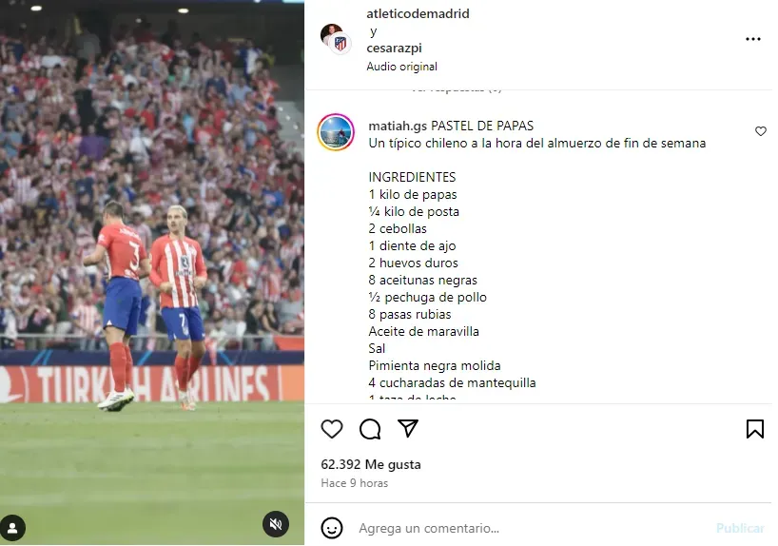Open comments via speech bubble icon
The width and height of the screenshot is (778, 546).
[370, 429]
